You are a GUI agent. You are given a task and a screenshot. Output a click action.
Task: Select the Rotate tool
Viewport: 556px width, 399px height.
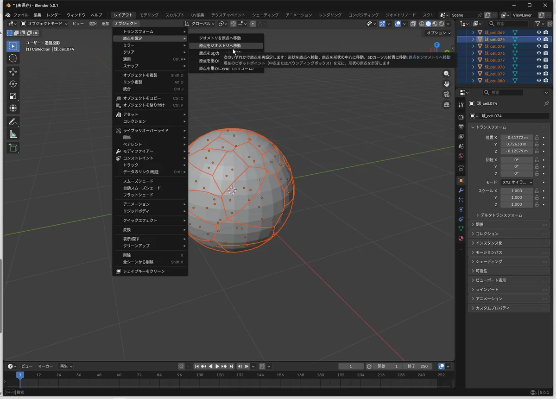tap(13, 84)
